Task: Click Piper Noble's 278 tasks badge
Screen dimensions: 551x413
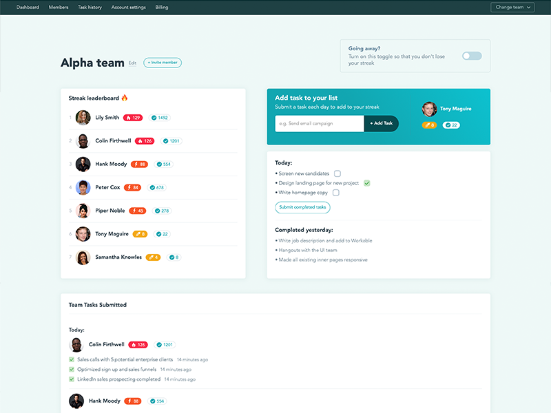Action: pyautogui.click(x=162, y=211)
